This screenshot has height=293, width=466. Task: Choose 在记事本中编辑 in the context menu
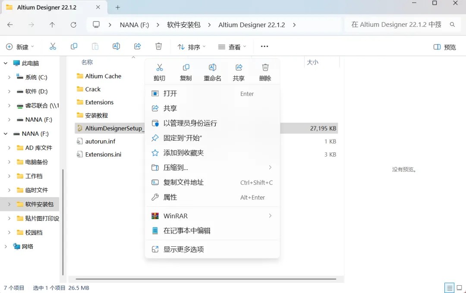212,230
